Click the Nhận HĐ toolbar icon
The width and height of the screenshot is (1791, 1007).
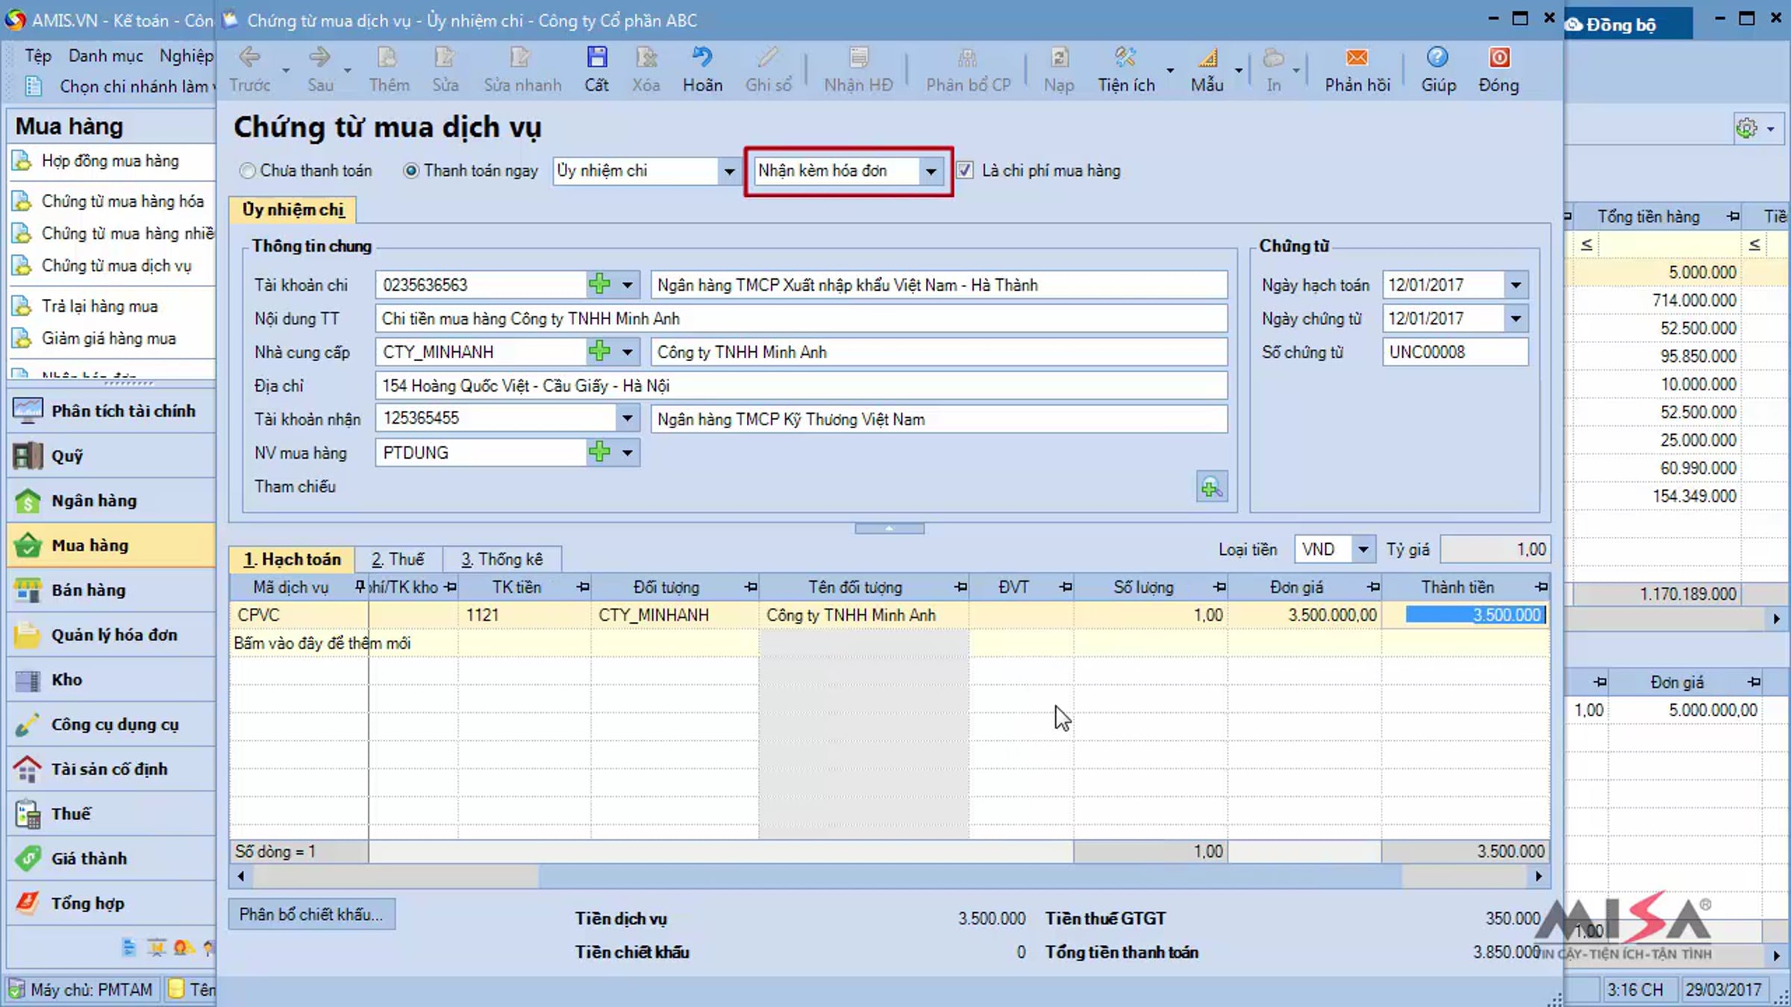858,58
